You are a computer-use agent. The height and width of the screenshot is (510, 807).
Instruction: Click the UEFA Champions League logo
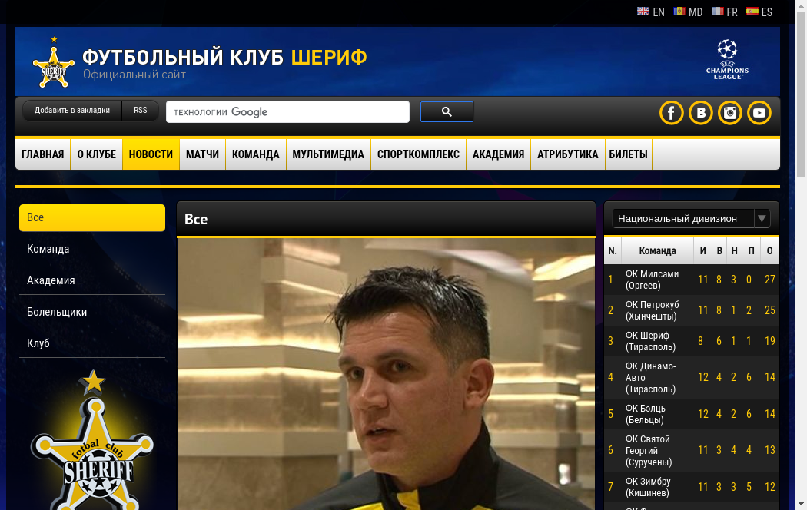[x=727, y=60]
